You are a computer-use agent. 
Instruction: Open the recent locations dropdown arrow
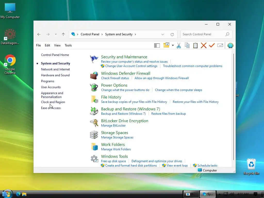[x=56, y=34]
